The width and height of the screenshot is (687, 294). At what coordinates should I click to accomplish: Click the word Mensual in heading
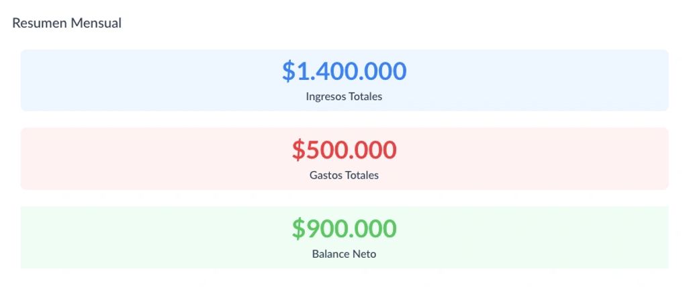tap(97, 23)
